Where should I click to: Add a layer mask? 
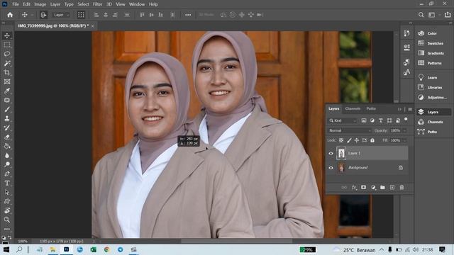pyautogui.click(x=363, y=187)
